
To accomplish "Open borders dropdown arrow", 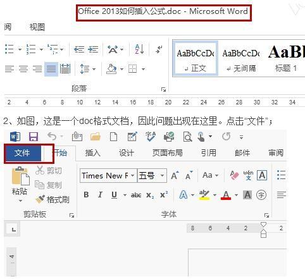I will coord(143,69).
